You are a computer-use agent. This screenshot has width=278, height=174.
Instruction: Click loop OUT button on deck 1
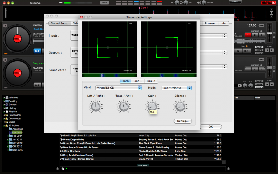tap(246, 51)
